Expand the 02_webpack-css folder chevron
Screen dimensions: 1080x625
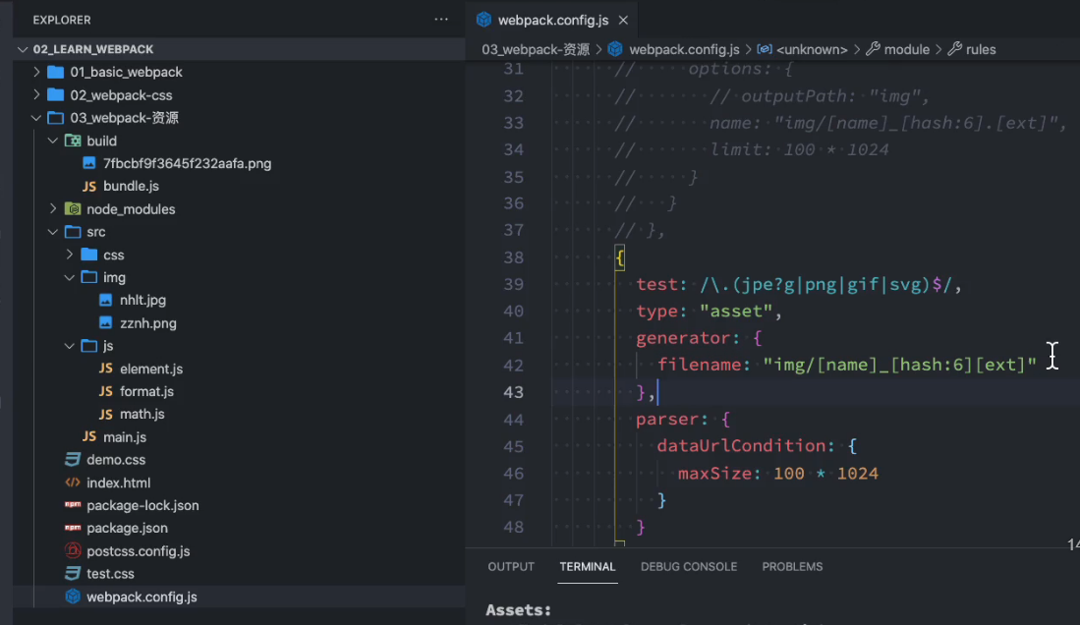click(37, 95)
